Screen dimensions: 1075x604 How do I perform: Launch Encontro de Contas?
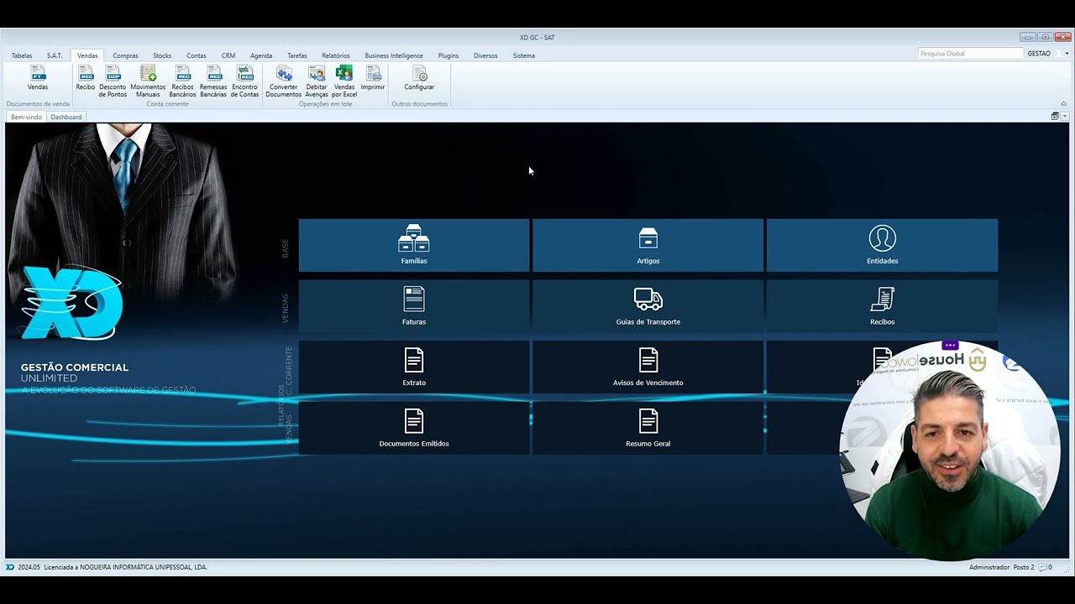245,81
